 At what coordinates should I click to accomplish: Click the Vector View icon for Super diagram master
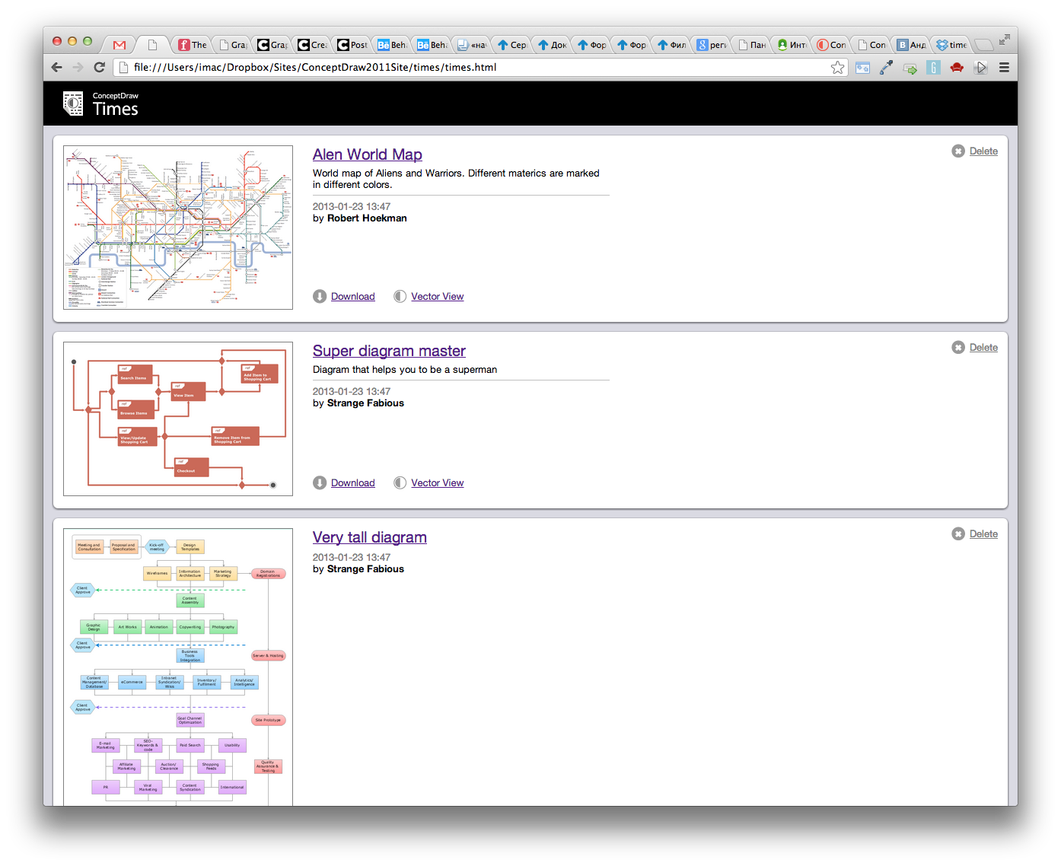click(x=400, y=483)
